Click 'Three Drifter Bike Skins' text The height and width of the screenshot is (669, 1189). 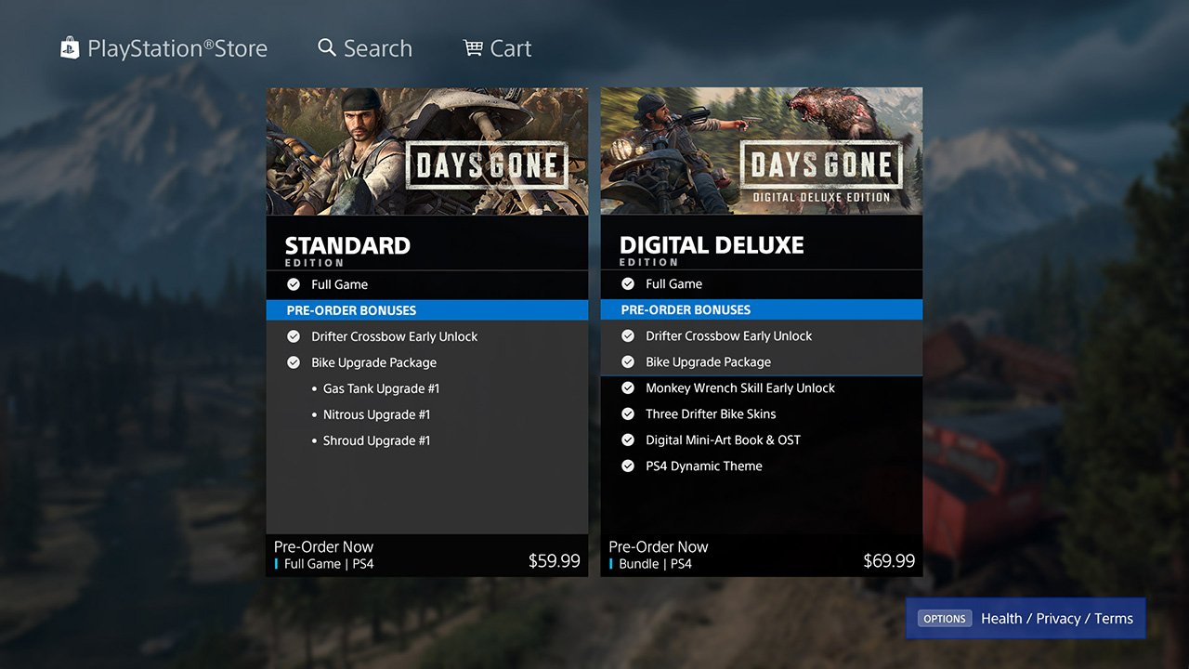(711, 413)
